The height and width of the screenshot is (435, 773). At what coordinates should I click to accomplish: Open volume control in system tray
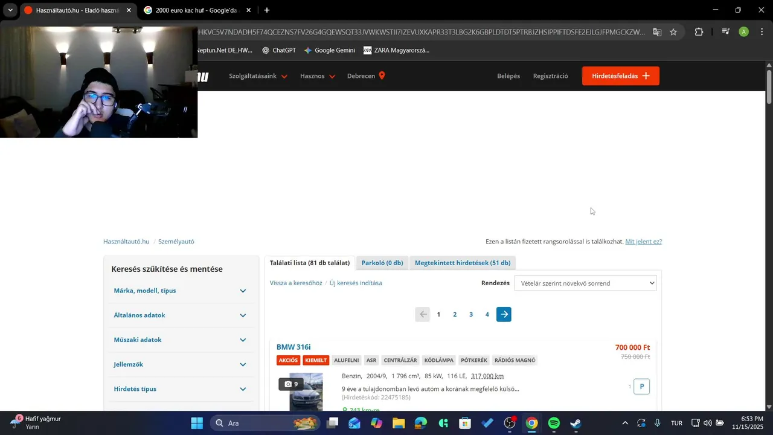point(707,423)
